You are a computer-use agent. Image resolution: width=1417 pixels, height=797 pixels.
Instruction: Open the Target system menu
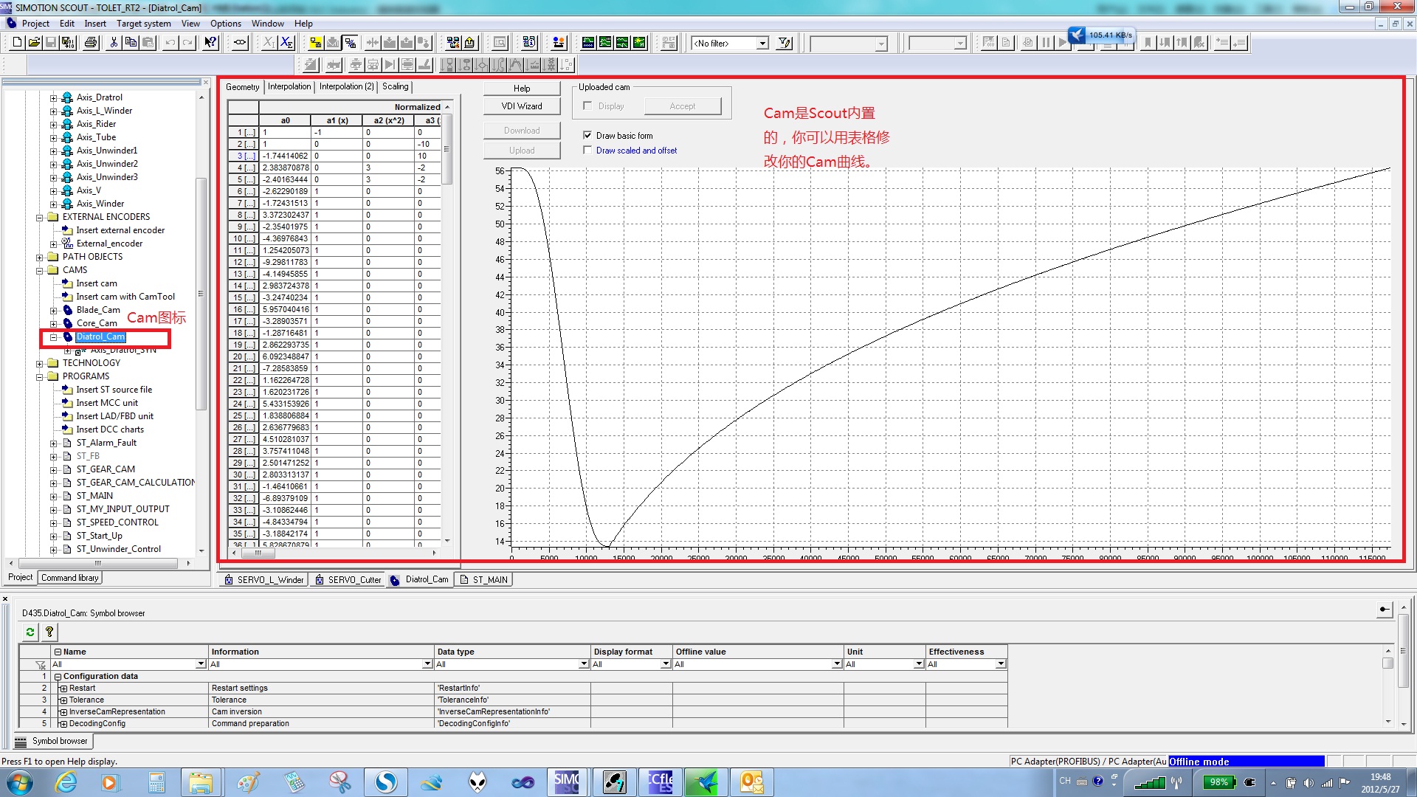tap(143, 24)
